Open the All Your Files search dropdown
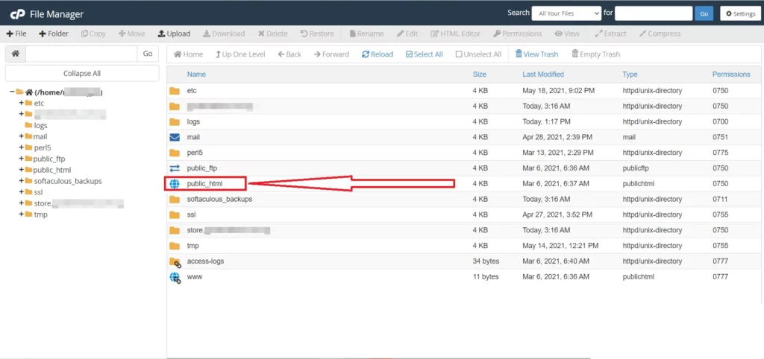The height and width of the screenshot is (359, 764). click(x=567, y=13)
